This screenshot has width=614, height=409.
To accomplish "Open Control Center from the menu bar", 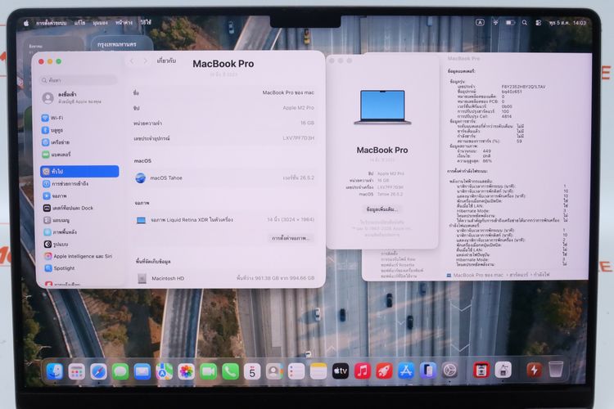I will (539, 23).
